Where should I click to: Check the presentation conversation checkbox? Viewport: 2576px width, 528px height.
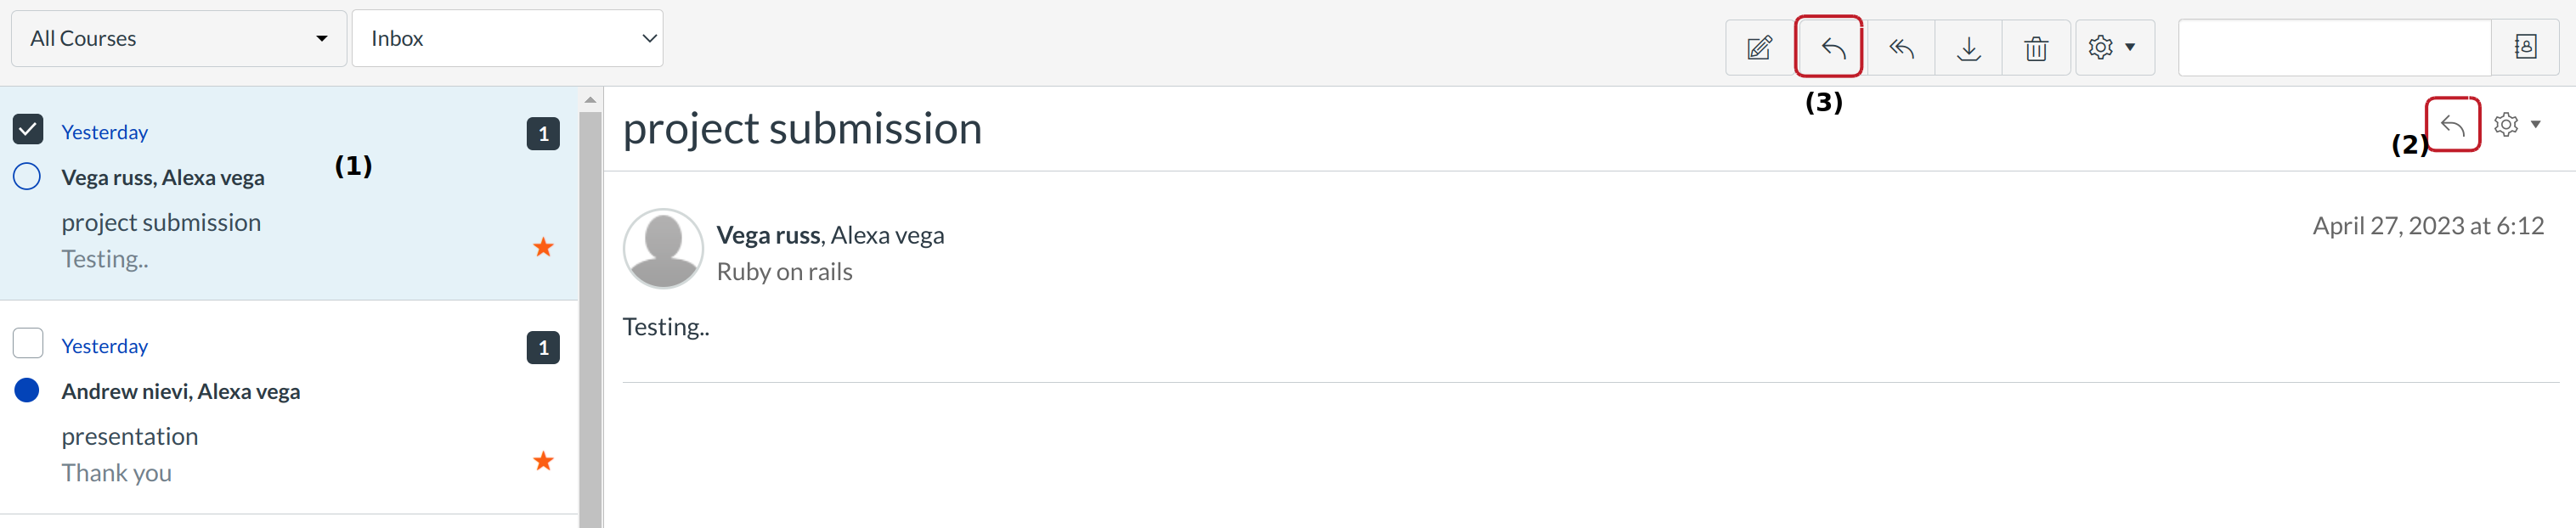point(28,343)
